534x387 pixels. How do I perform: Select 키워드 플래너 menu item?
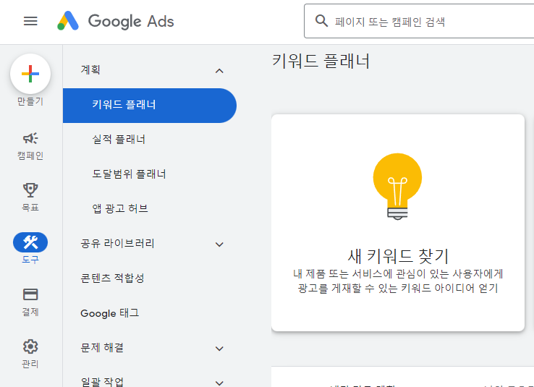point(150,106)
